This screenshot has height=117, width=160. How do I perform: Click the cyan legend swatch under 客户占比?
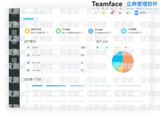tap(107, 47)
